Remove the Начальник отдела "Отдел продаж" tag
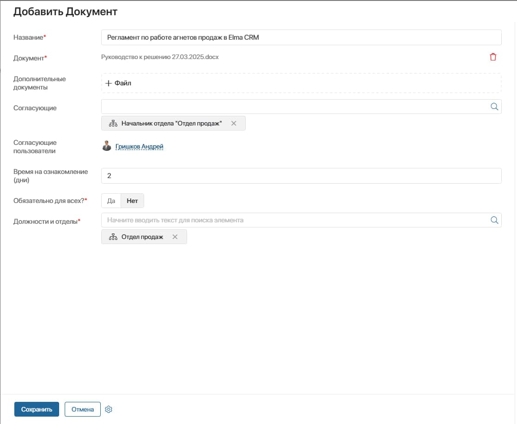The width and height of the screenshot is (517, 424). [x=233, y=123]
